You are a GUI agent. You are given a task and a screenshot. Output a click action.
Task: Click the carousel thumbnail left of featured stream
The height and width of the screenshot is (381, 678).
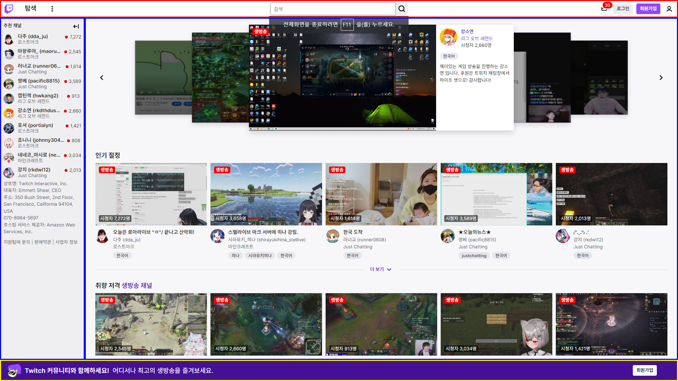coord(220,78)
